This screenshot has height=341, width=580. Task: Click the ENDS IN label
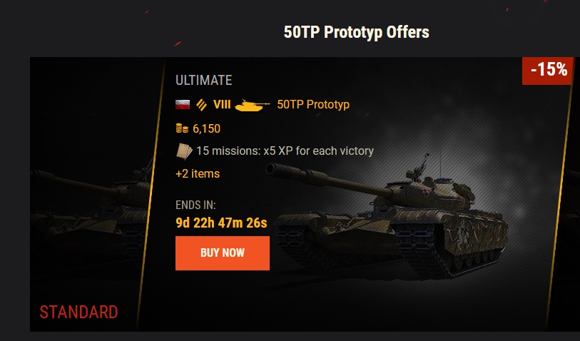tap(195, 205)
